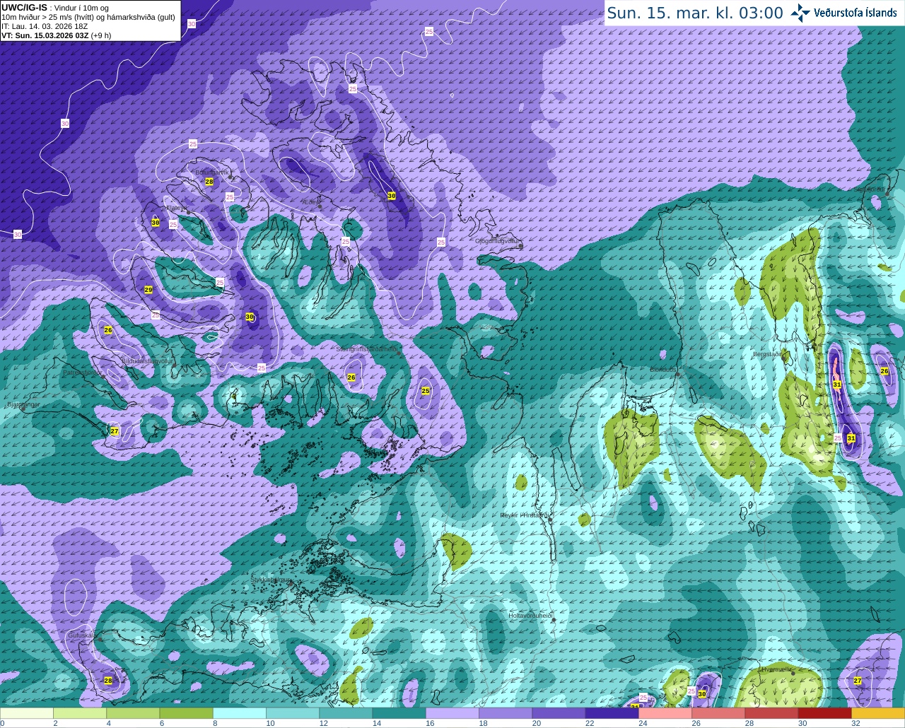Click the Bolungarvík station label
905x728 pixels.
pyautogui.click(x=211, y=172)
